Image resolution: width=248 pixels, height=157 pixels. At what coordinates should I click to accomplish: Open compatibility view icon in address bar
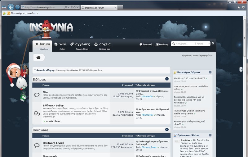72,7
